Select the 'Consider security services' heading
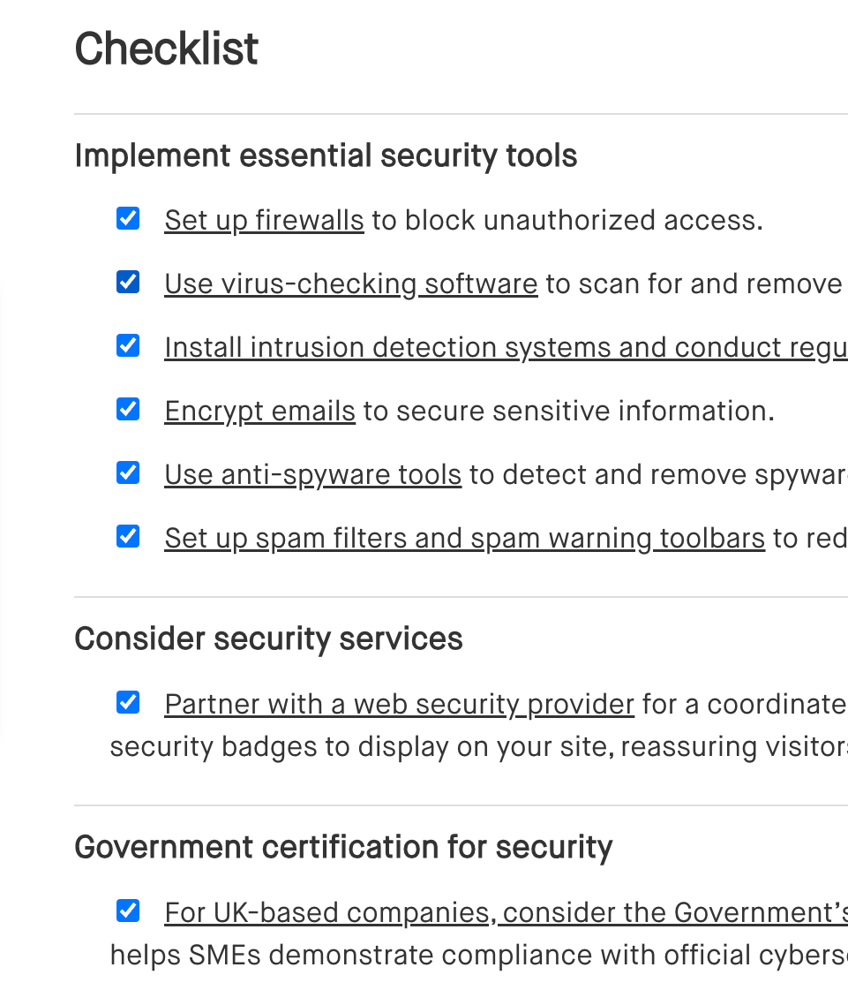The image size is (848, 990). point(268,639)
